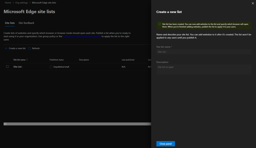Click the green success checkmark icon
This screenshot has width=256, height=148.
pyautogui.click(x=159, y=24)
